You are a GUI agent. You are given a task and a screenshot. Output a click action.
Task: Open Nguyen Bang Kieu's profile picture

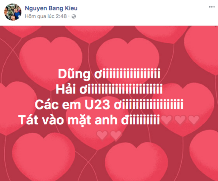[13, 12]
